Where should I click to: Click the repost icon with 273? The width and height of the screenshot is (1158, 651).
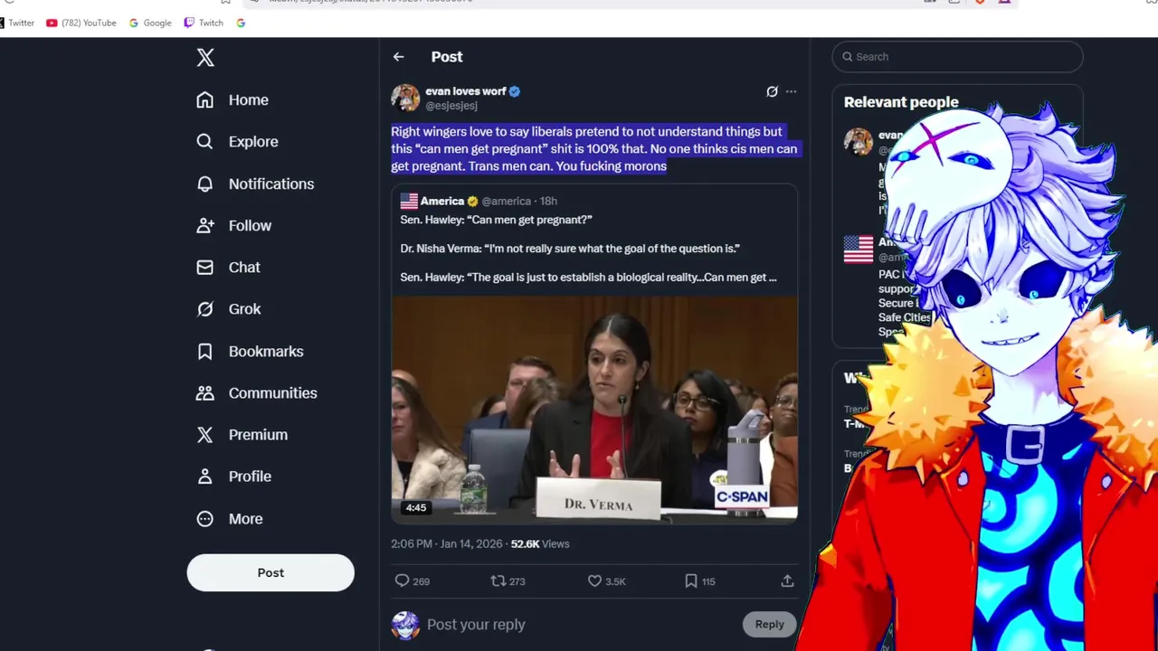pos(498,581)
